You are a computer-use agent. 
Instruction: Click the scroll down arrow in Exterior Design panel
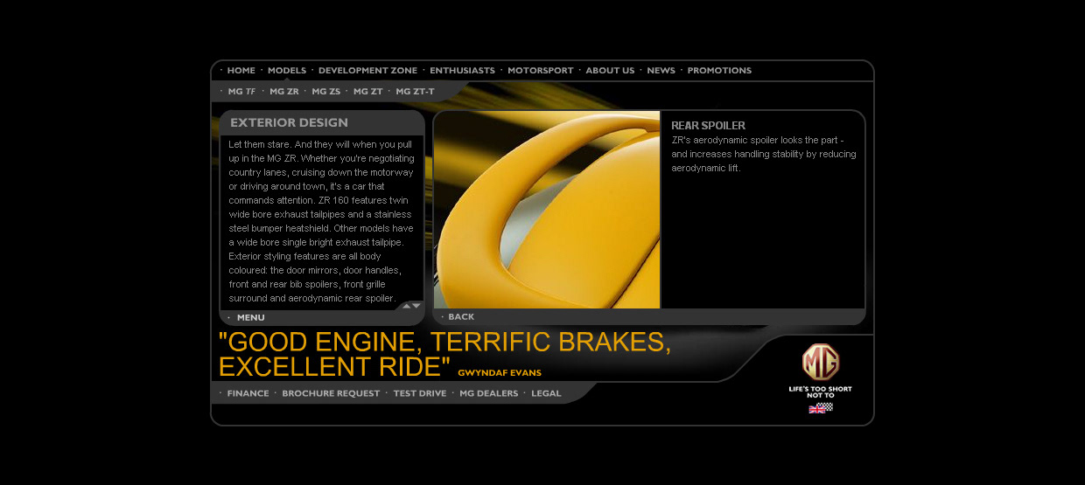416,306
